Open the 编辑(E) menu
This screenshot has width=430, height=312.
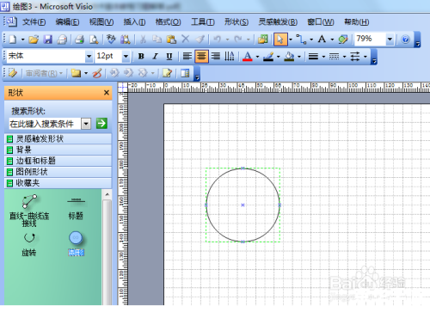[x=67, y=22]
